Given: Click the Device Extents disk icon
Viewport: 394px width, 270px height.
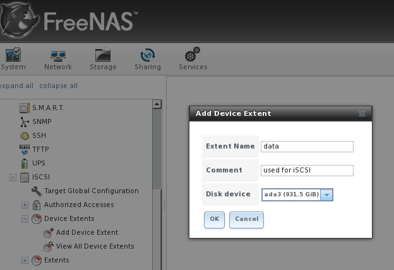Looking at the screenshot, I should point(37,218).
